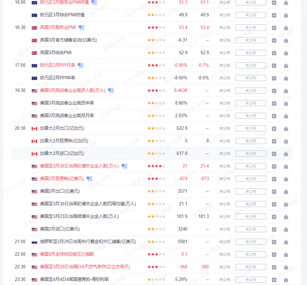This screenshot has width=307, height=285.
Task: Click previous value 617.9
Action: click(x=182, y=153)
